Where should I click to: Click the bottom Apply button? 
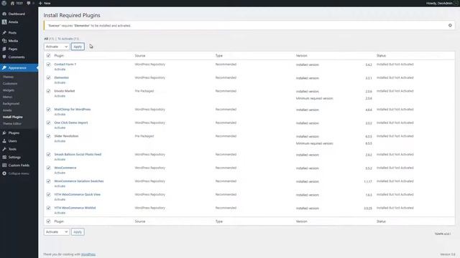point(78,231)
